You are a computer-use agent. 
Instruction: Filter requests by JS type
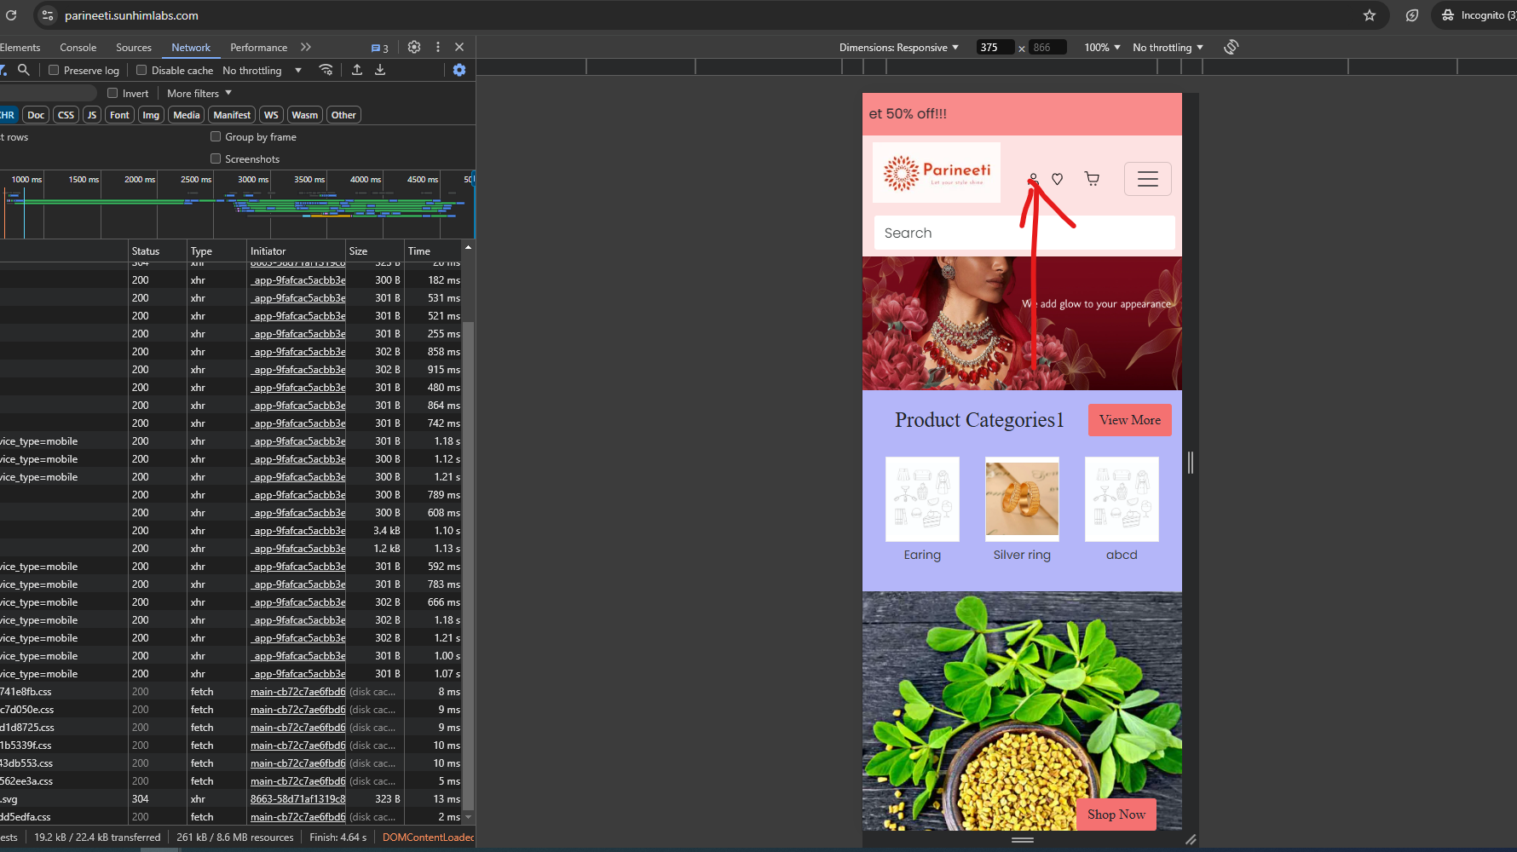coord(92,115)
